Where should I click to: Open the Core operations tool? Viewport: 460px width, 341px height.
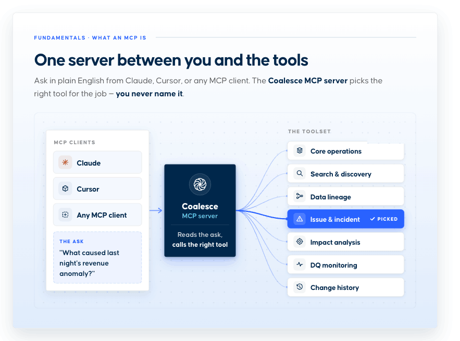click(345, 150)
